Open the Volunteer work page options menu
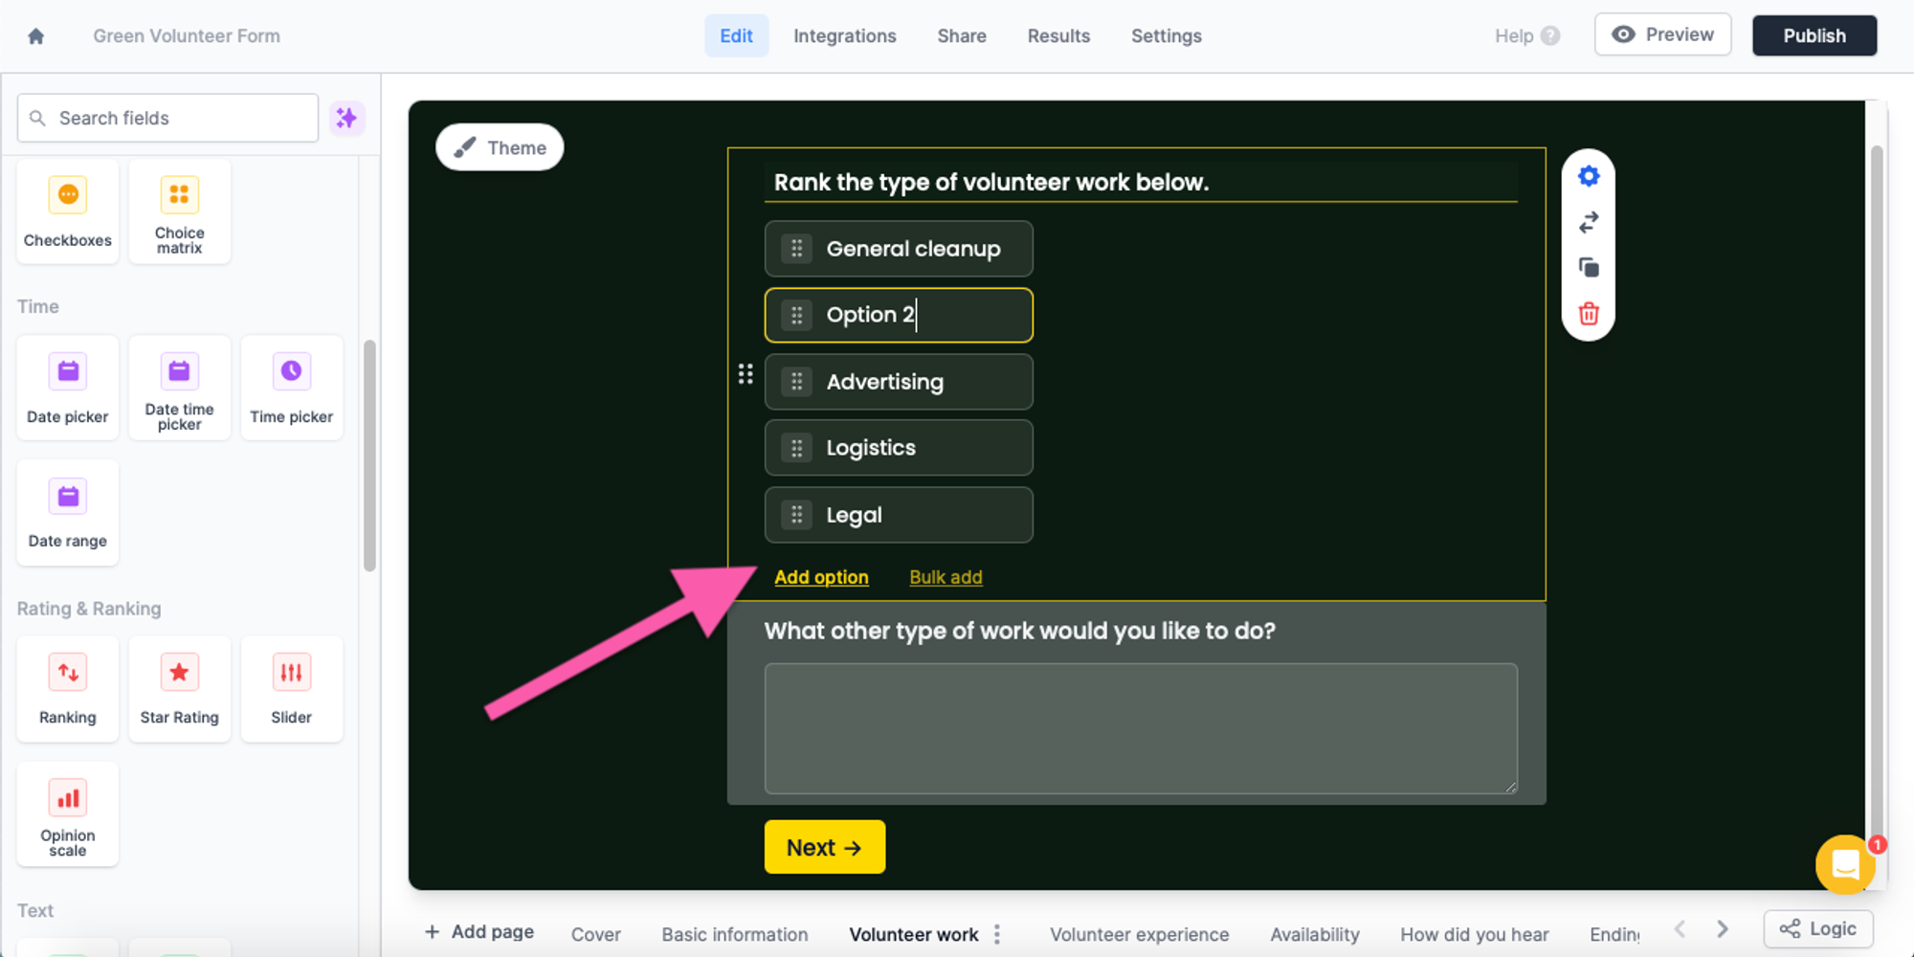This screenshot has width=1914, height=957. point(997,934)
